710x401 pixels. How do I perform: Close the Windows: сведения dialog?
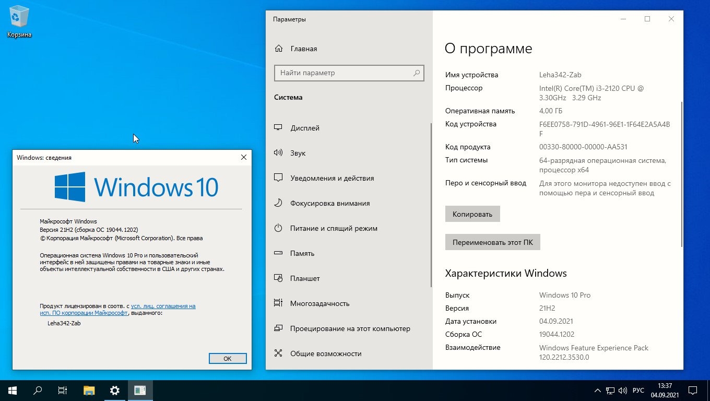243,157
